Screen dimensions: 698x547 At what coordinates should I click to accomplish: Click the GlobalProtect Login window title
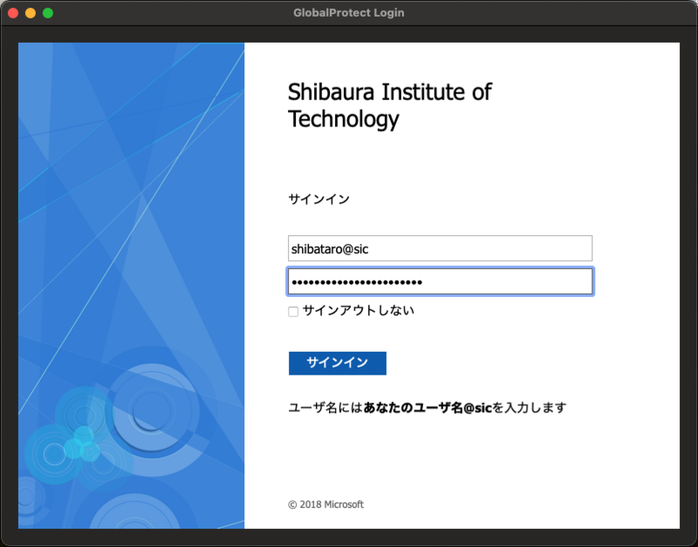[348, 13]
